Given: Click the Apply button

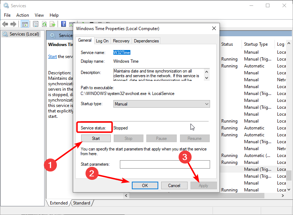Looking at the screenshot, I should pyautogui.click(x=204, y=185).
